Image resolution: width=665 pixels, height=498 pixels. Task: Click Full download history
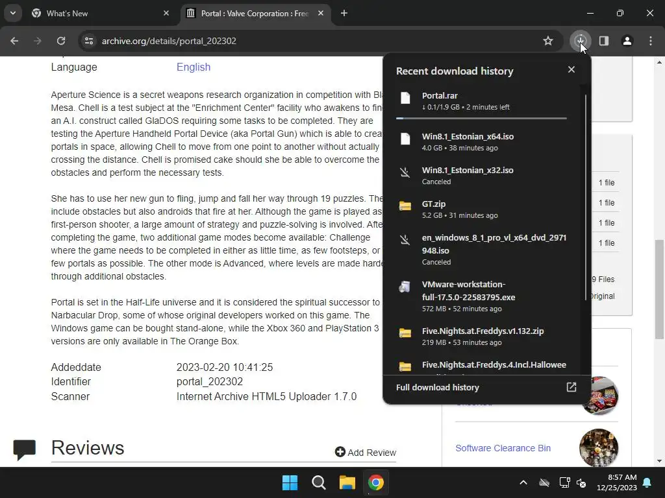[437, 388]
